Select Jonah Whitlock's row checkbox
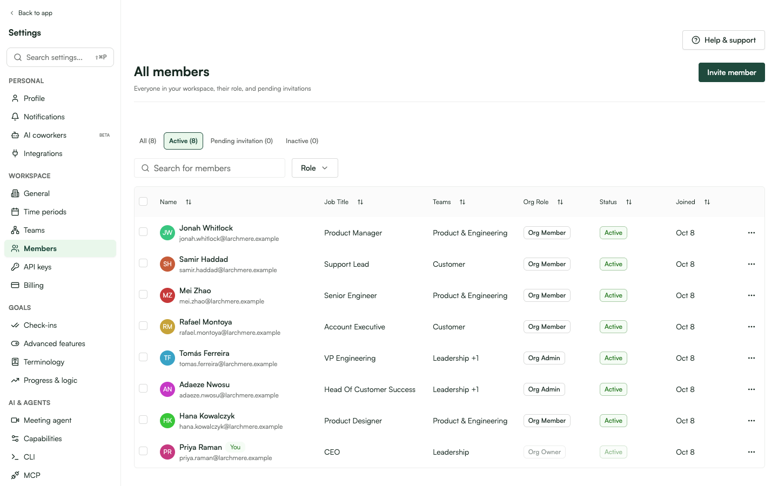The width and height of the screenshot is (778, 486). click(143, 232)
